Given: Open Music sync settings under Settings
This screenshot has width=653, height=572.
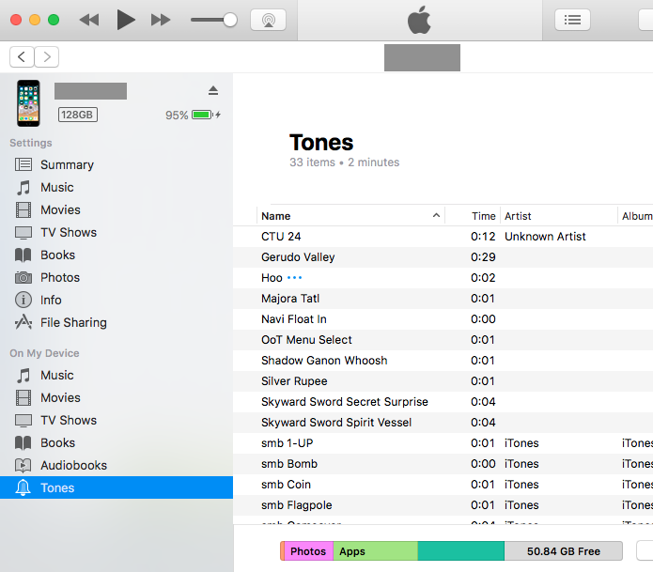Looking at the screenshot, I should tap(56, 187).
